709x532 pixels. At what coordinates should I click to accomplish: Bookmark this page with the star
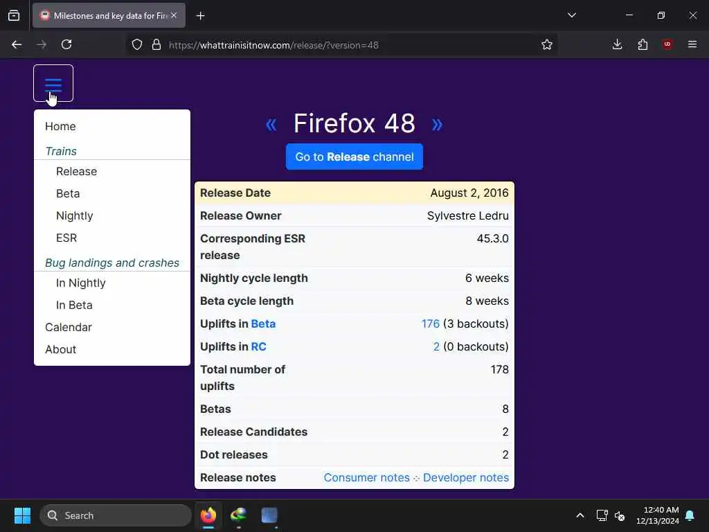coord(547,44)
